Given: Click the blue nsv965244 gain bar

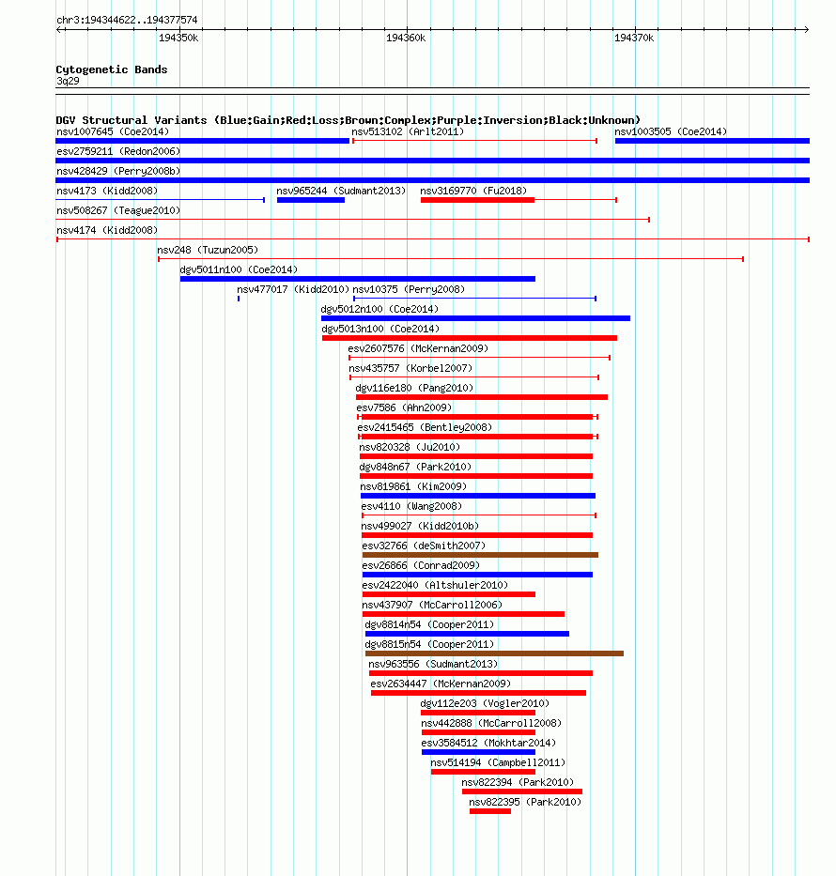Looking at the screenshot, I should [311, 200].
